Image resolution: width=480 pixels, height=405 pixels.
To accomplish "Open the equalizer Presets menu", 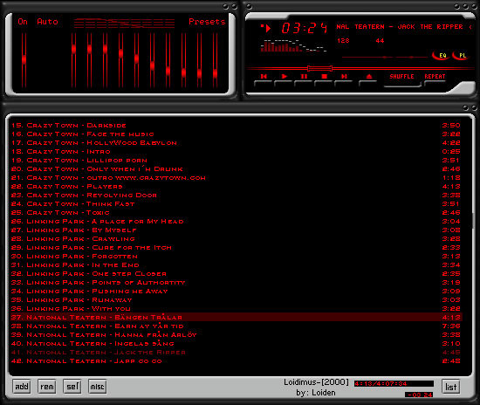I will (x=207, y=22).
